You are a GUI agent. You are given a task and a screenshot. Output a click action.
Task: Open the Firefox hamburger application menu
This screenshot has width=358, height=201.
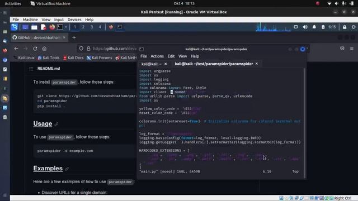coord(352,49)
